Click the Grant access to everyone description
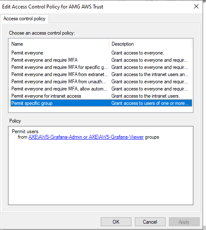Viewport: 206px width, 230px height. coord(138,53)
